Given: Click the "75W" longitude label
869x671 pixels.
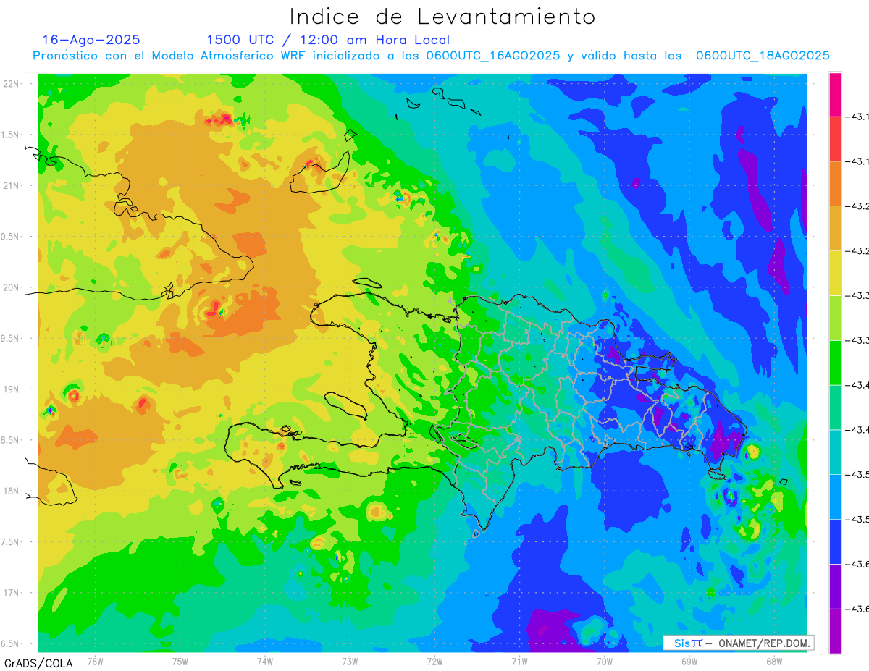Looking at the screenshot, I should click(x=180, y=661).
